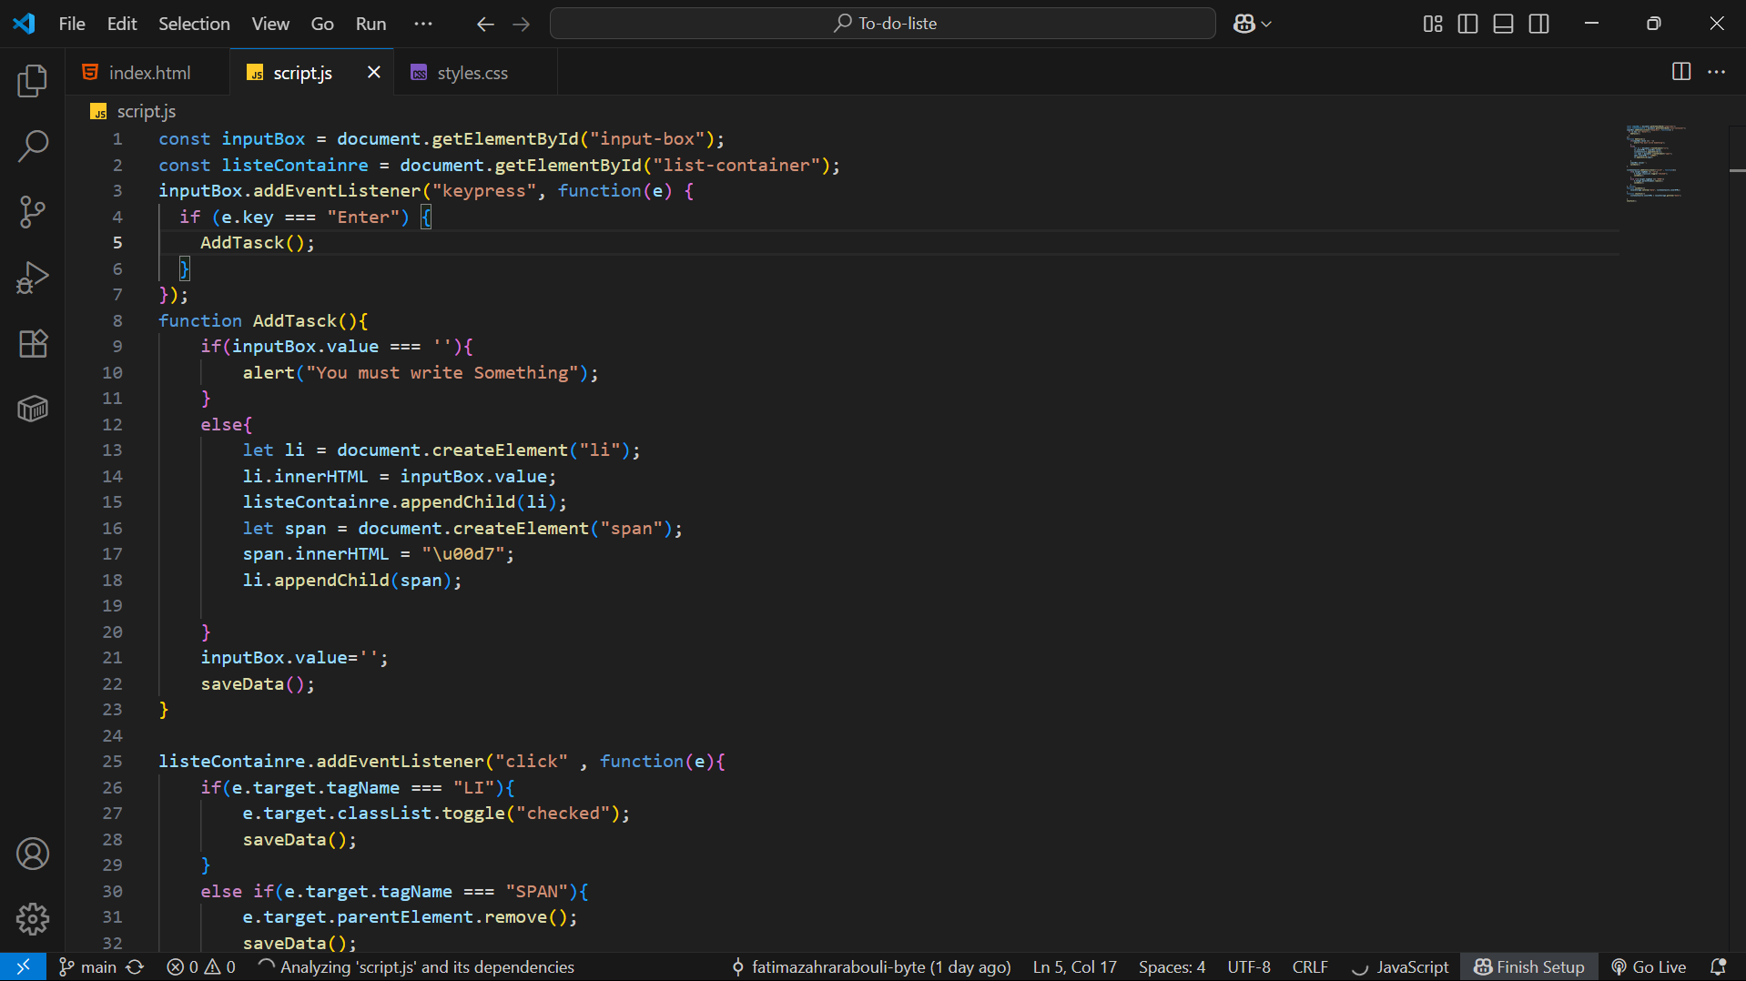This screenshot has height=981, width=1746.
Task: Open the Explorer view in activity bar
Action: (33, 81)
